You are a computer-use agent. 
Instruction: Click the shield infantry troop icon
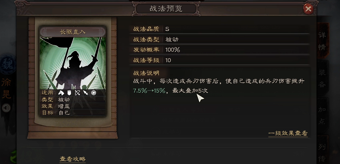(69, 93)
